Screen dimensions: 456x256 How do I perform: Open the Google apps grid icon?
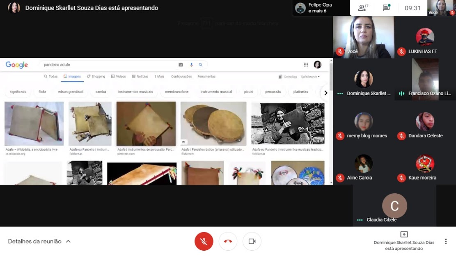306,65
